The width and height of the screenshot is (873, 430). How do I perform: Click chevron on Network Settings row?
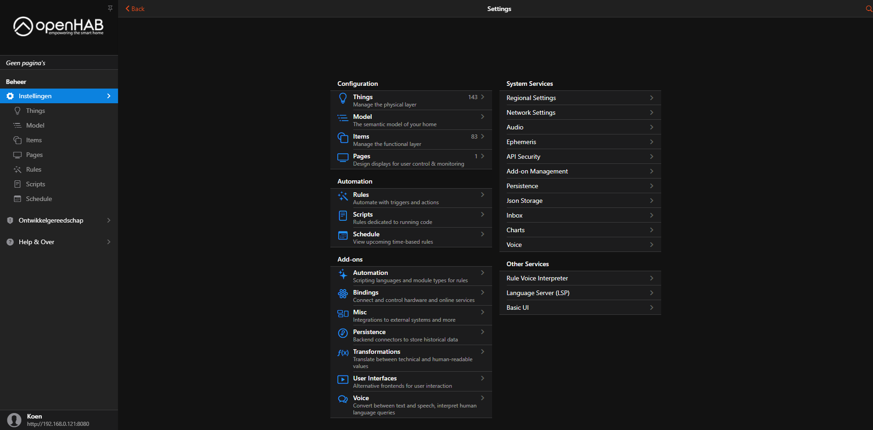(x=652, y=112)
